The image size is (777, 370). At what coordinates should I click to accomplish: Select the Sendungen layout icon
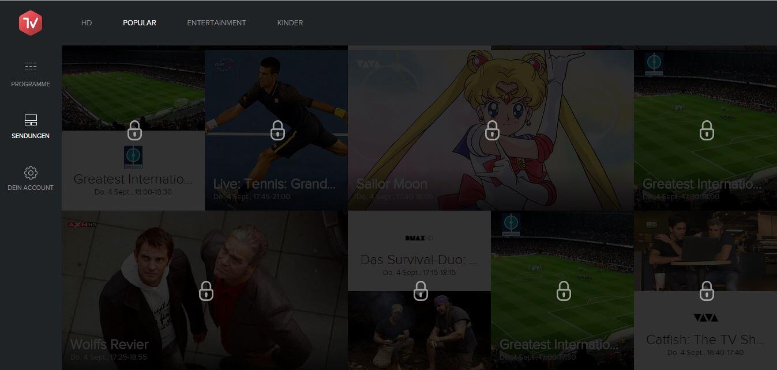pyautogui.click(x=31, y=120)
